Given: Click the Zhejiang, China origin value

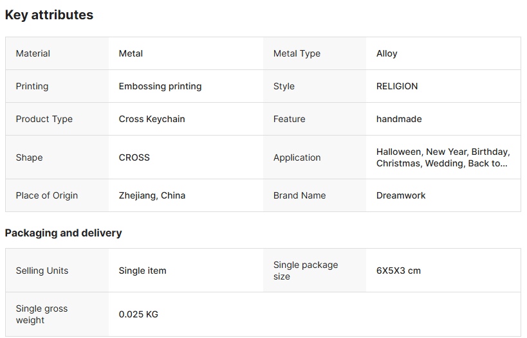Looking at the screenshot, I should 152,195.
